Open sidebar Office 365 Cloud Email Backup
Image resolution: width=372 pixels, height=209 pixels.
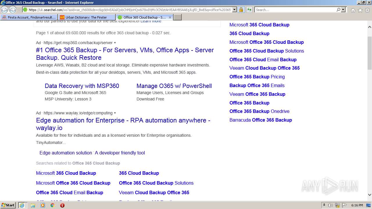tap(263, 60)
